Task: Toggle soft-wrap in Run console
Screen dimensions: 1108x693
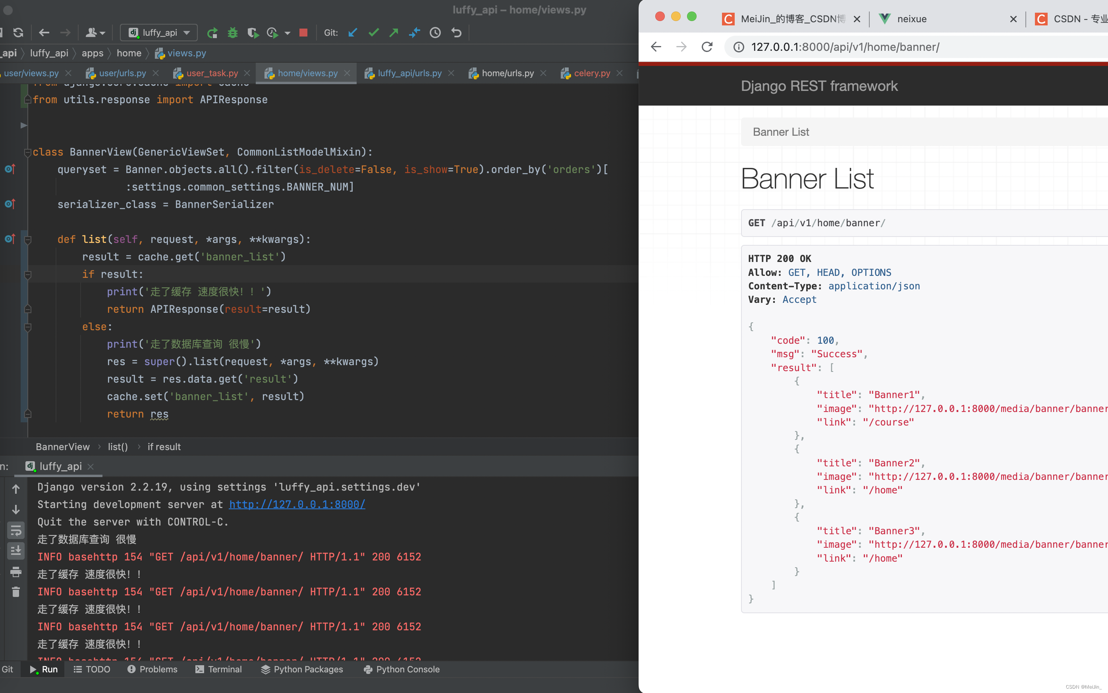Action: click(16, 530)
